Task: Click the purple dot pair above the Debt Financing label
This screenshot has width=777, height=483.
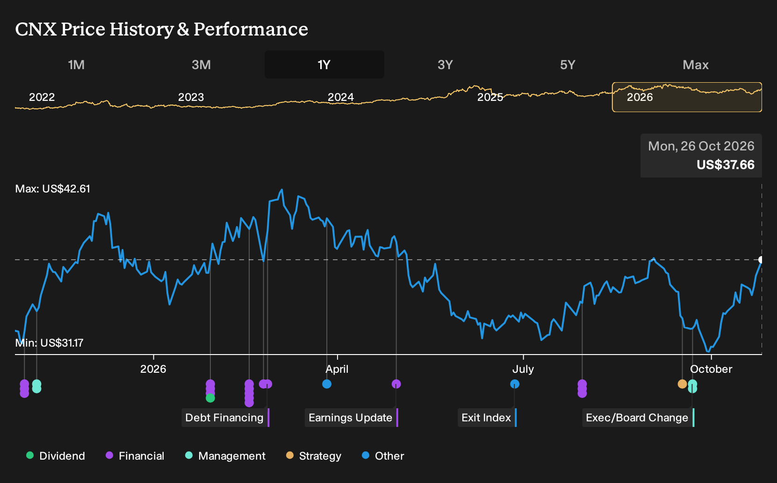Action: (266, 384)
